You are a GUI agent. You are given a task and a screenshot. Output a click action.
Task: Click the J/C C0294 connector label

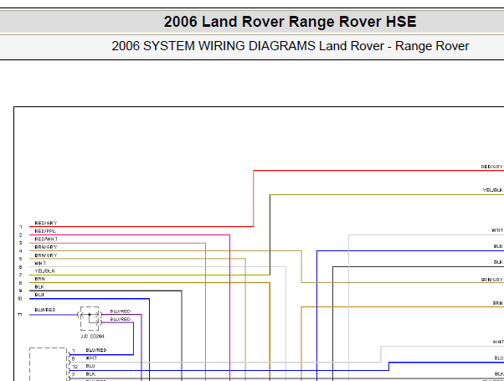[93, 337]
